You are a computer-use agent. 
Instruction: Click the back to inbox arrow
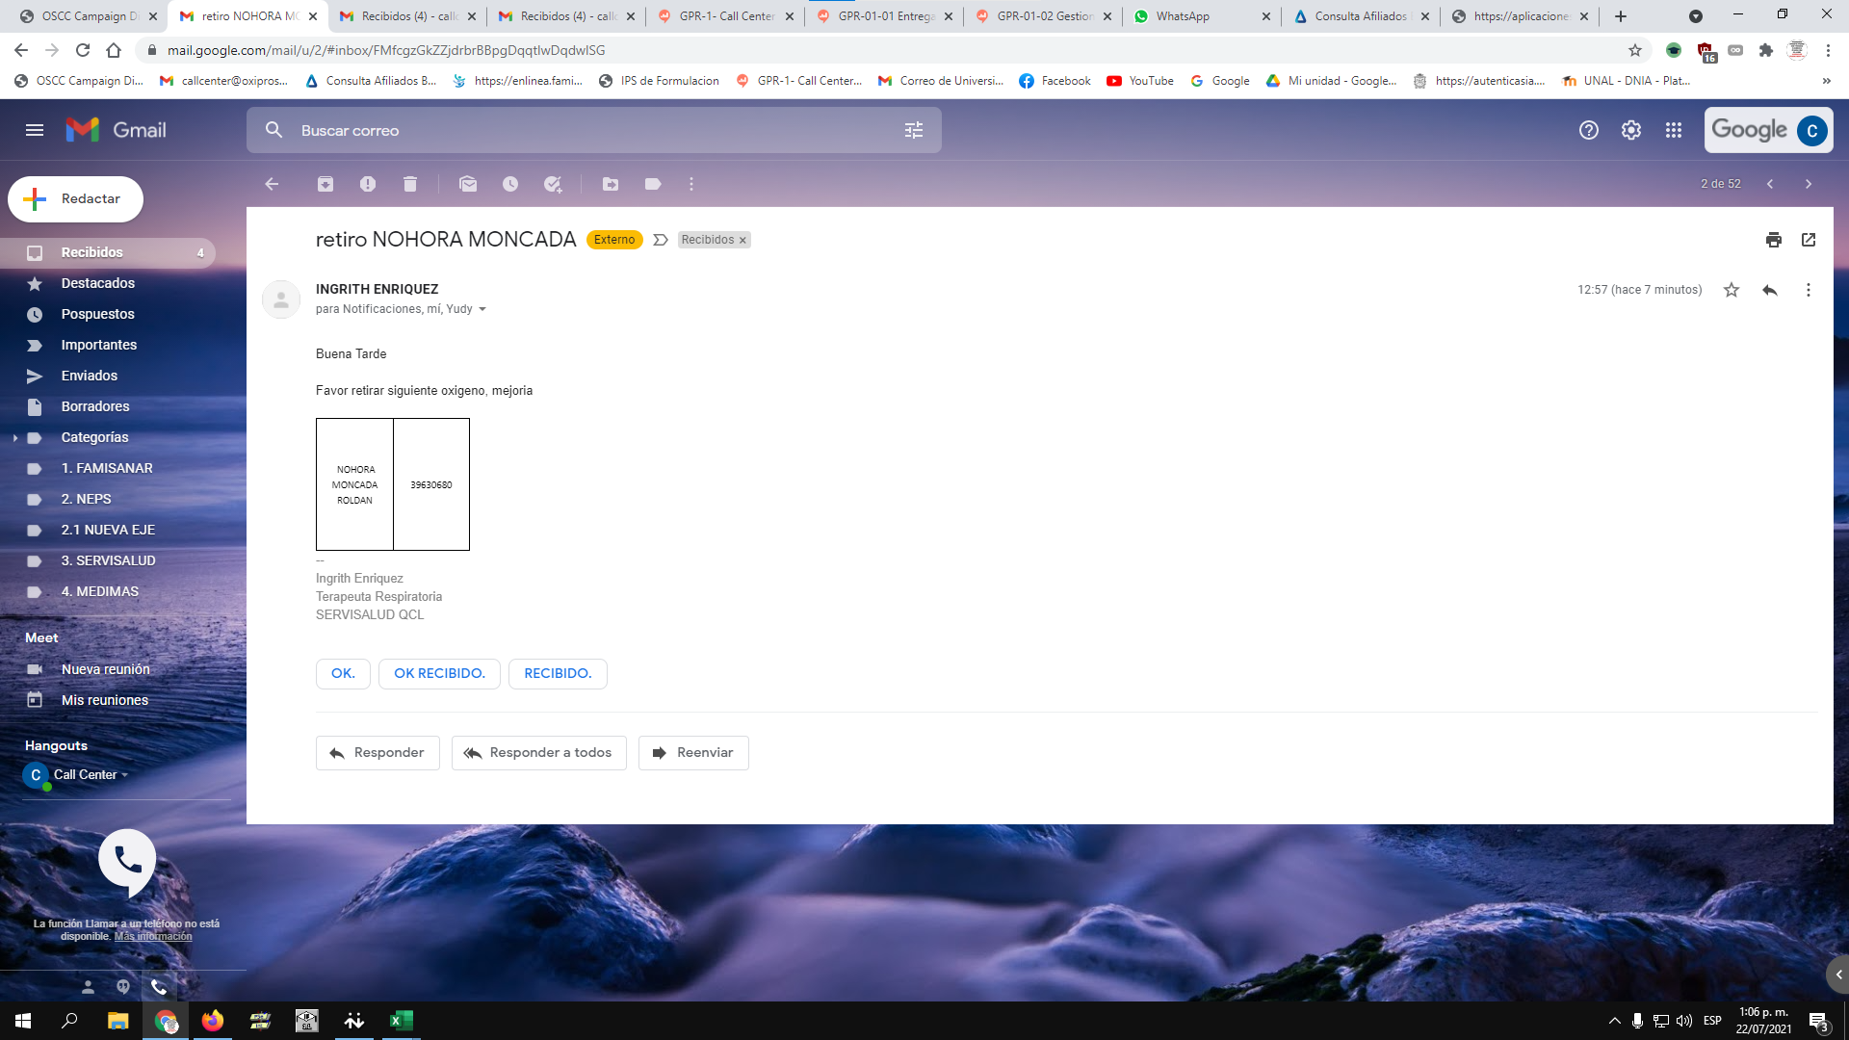tap(272, 184)
